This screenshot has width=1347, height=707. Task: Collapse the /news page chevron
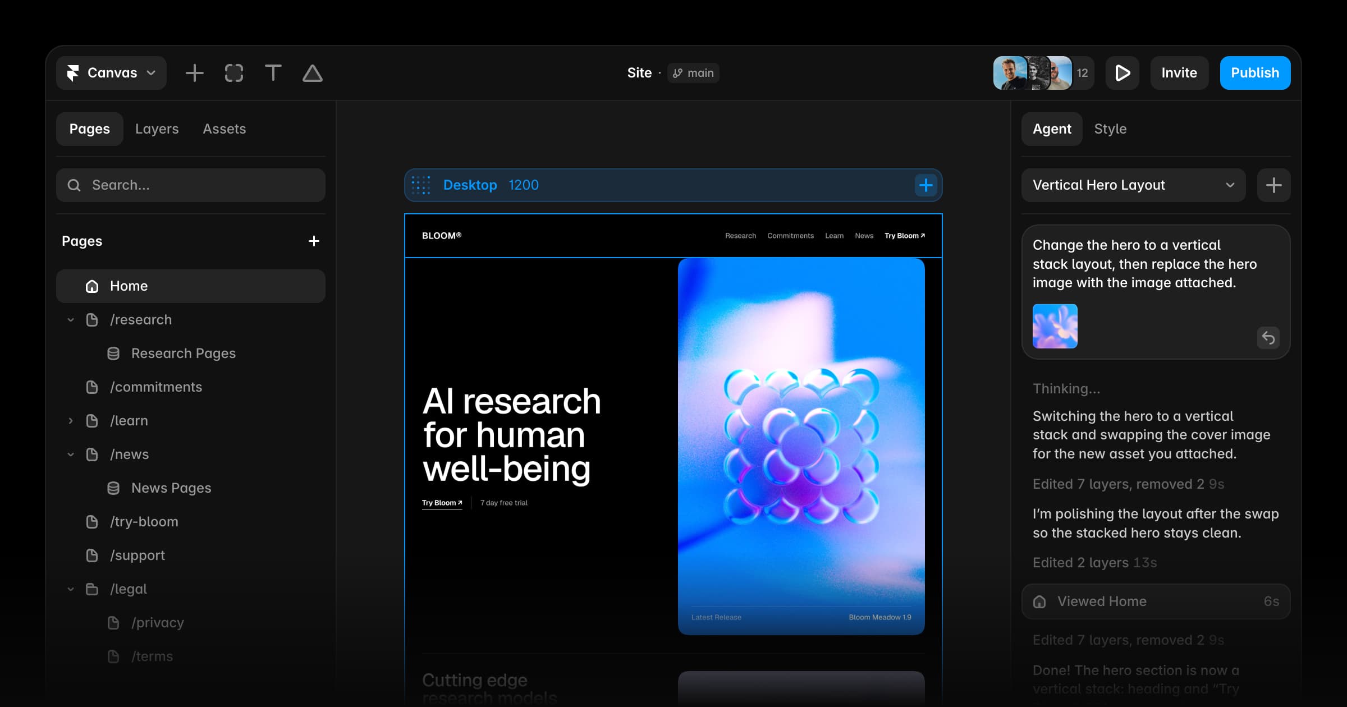(71, 454)
